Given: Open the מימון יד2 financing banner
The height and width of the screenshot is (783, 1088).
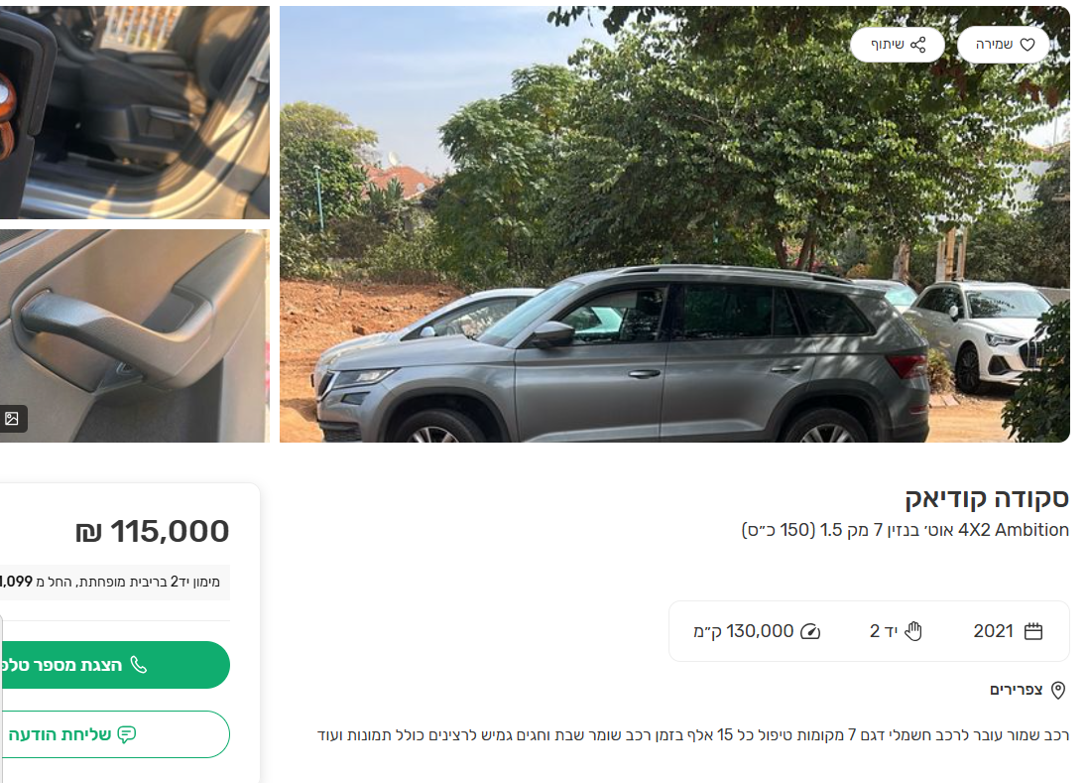Looking at the screenshot, I should pos(115,582).
